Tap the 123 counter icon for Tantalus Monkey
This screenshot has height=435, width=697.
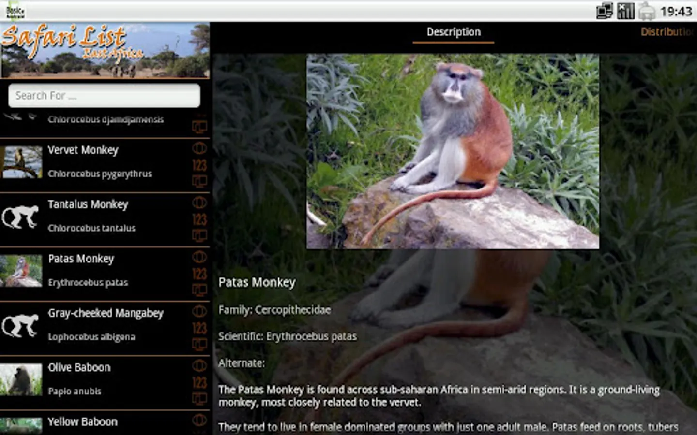pos(199,220)
